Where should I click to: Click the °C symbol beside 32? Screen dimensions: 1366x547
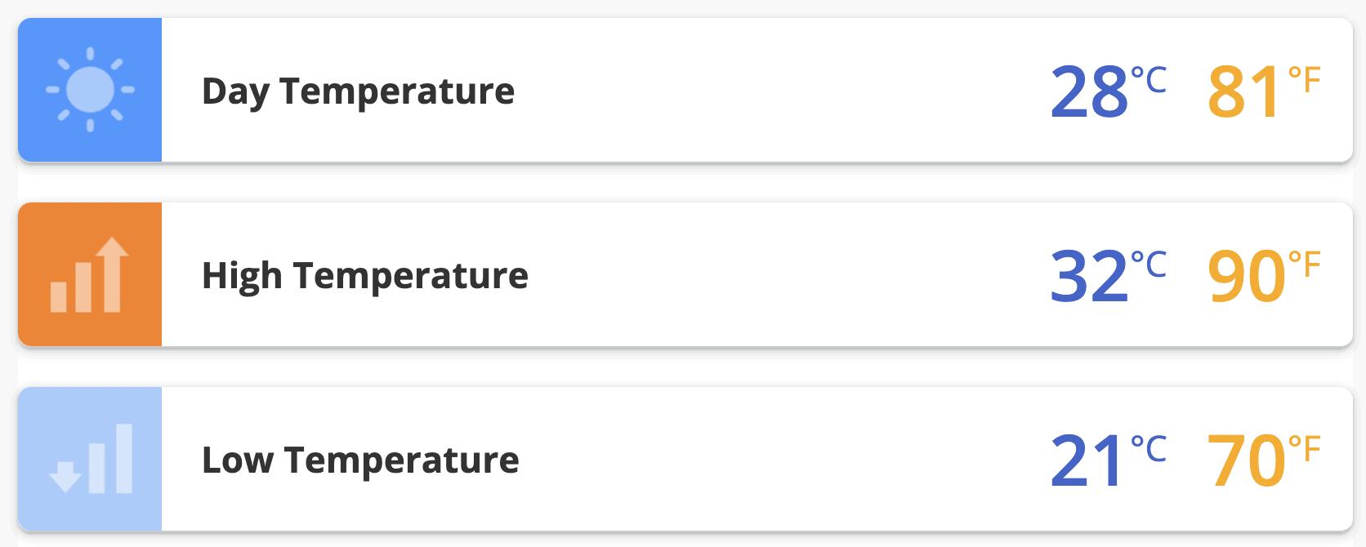coord(1149,265)
